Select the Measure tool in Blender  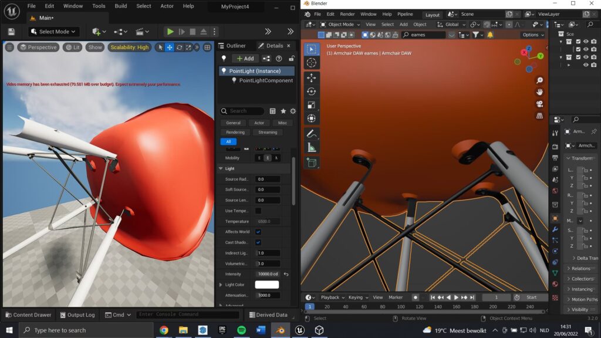[x=311, y=147]
